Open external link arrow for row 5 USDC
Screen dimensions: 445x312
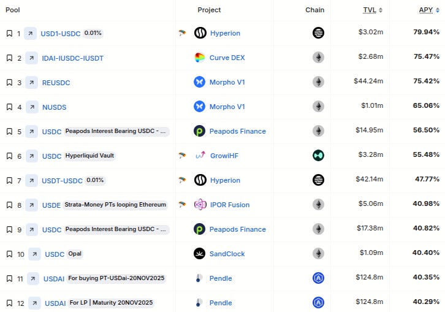coord(31,132)
